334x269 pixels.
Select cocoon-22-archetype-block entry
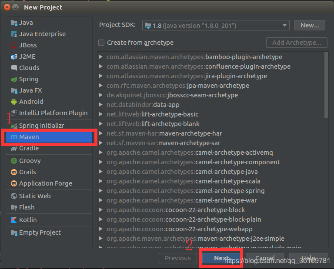[x=176, y=210]
